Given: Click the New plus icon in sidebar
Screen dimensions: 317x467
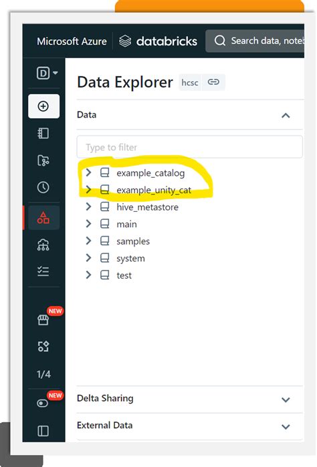Looking at the screenshot, I should click(x=43, y=106).
